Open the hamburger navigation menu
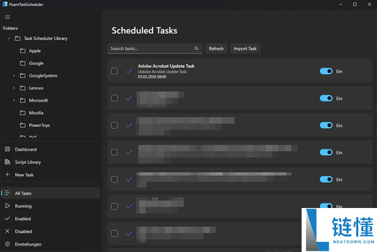 (x=8, y=17)
